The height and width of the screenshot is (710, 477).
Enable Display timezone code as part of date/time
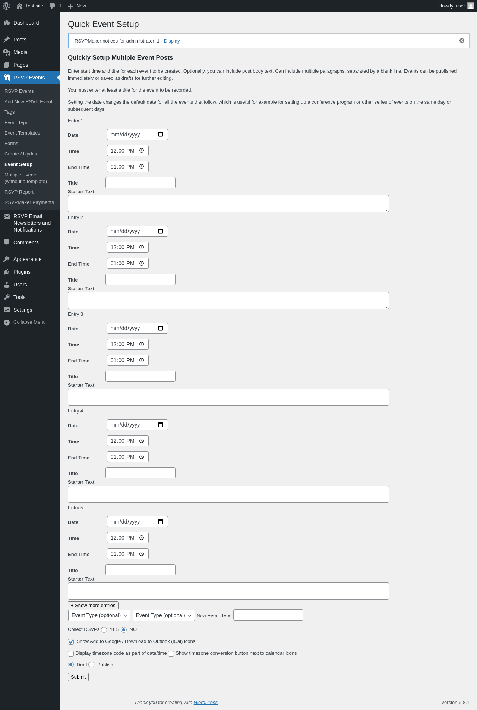click(x=71, y=654)
